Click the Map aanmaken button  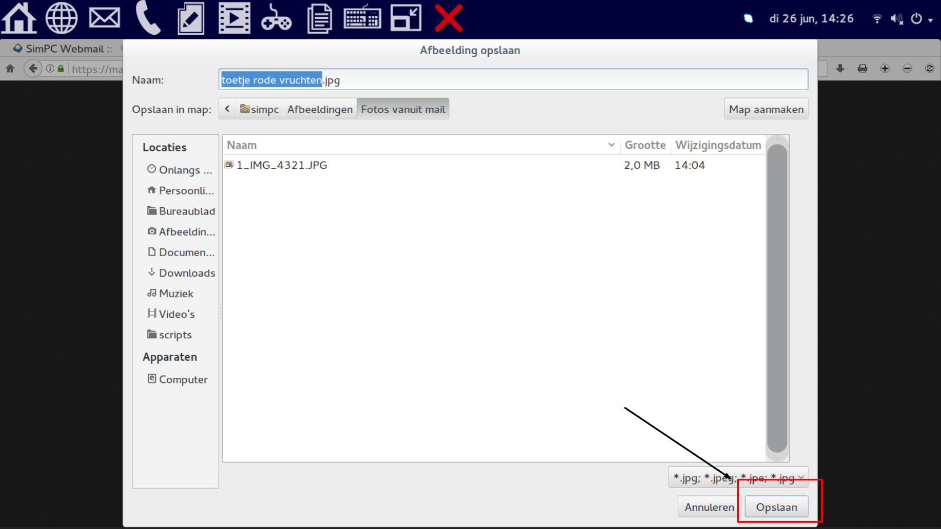(766, 109)
